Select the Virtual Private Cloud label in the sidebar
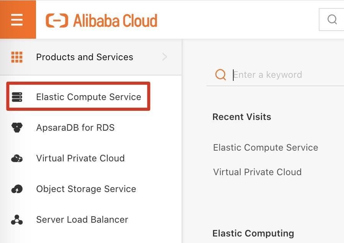 pyautogui.click(x=80, y=158)
